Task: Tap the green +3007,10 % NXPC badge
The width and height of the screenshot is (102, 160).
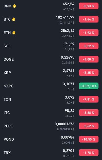Action: click(x=89, y=86)
